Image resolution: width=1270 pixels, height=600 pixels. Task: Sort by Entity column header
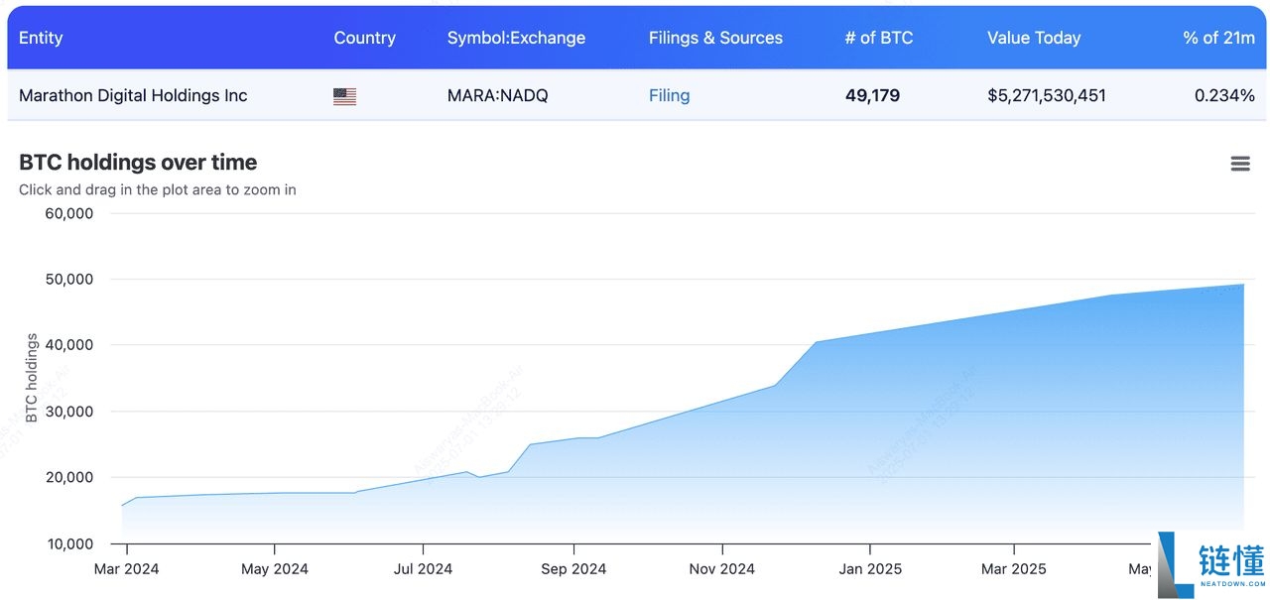(x=41, y=38)
